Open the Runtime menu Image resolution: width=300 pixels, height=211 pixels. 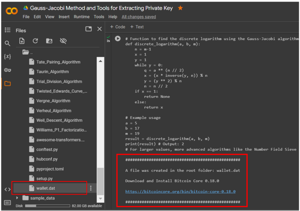click(x=82, y=17)
